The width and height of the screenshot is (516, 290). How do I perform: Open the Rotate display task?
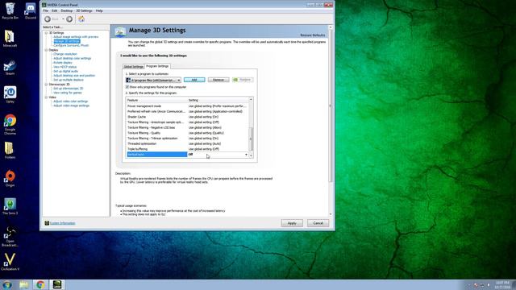(x=63, y=63)
